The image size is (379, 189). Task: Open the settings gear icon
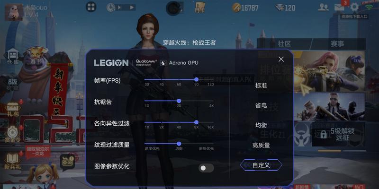354,7
